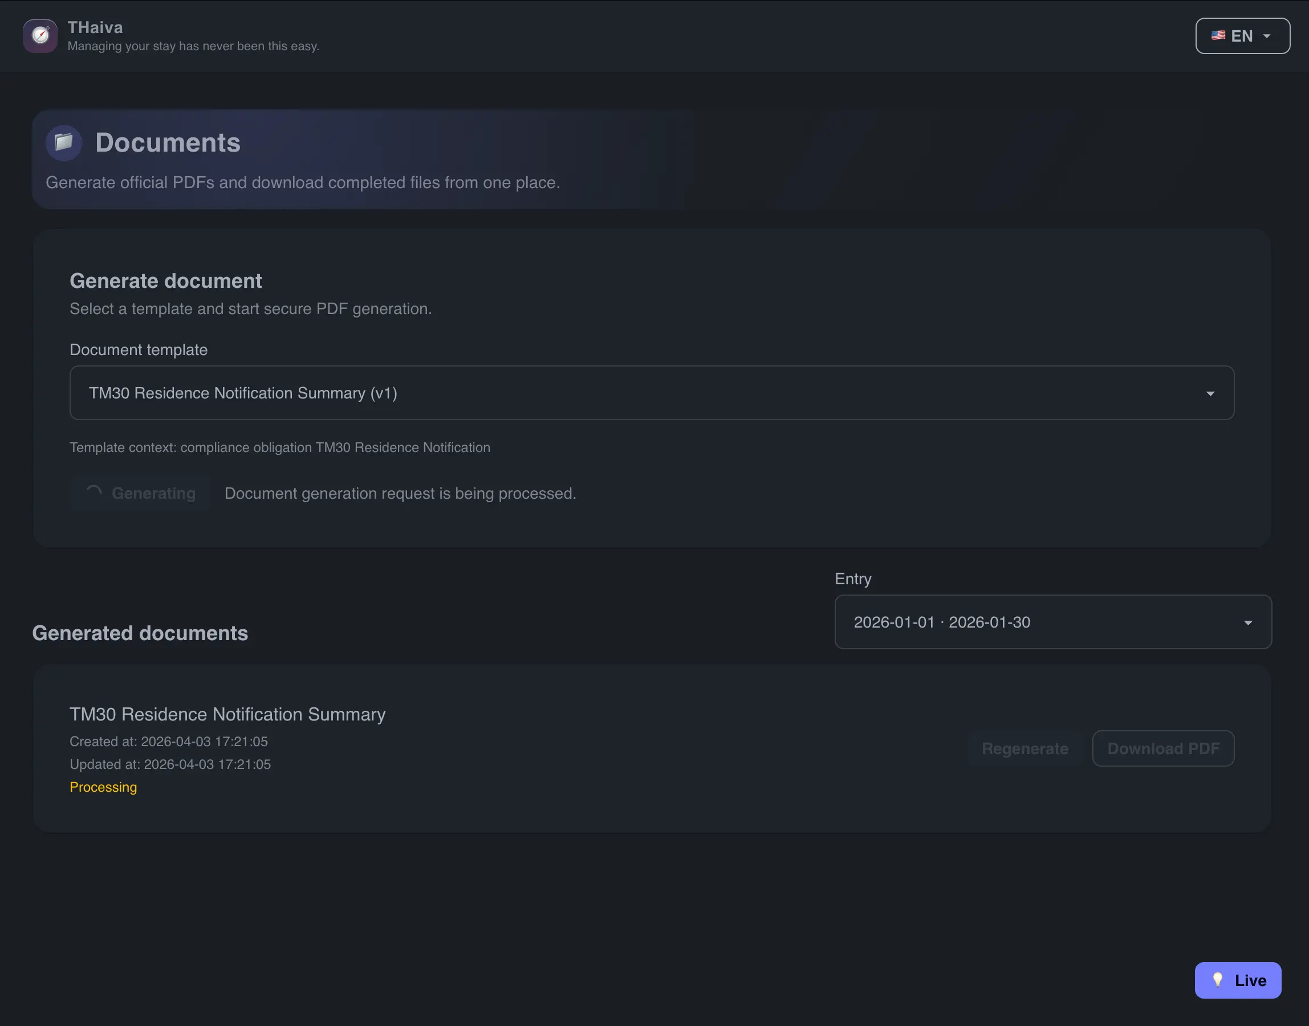This screenshot has width=1309, height=1026.
Task: Click the Generating spinner icon
Action: click(x=93, y=492)
